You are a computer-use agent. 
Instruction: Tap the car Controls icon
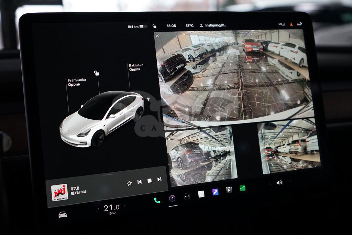click(x=63, y=215)
